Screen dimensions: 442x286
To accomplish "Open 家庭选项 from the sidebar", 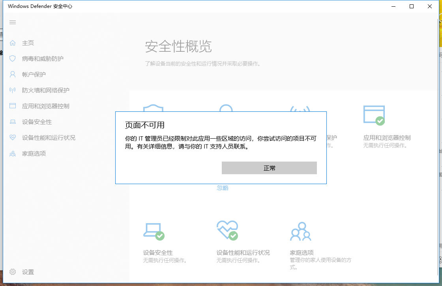I will tap(12, 153).
